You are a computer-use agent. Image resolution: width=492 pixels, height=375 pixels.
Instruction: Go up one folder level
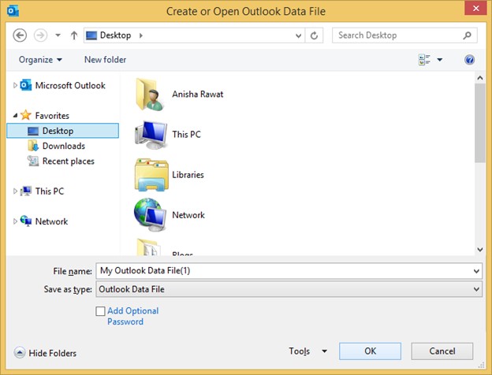pos(74,35)
